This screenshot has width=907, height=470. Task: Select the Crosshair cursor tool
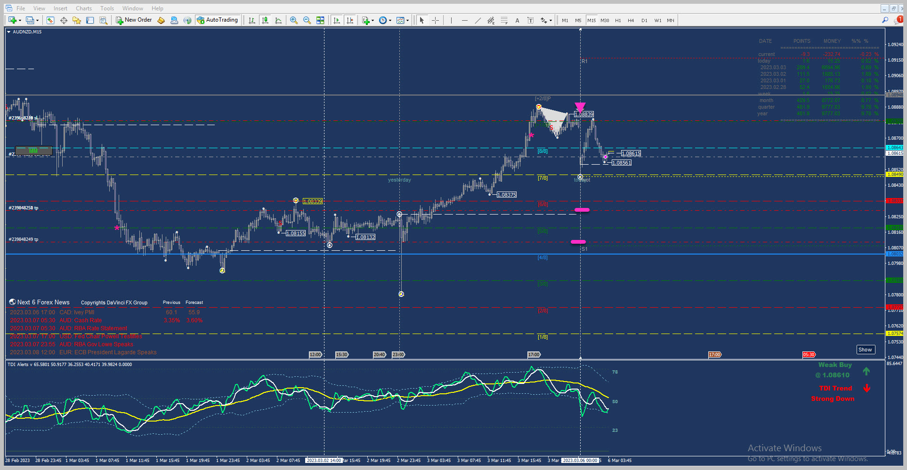[x=435, y=20]
